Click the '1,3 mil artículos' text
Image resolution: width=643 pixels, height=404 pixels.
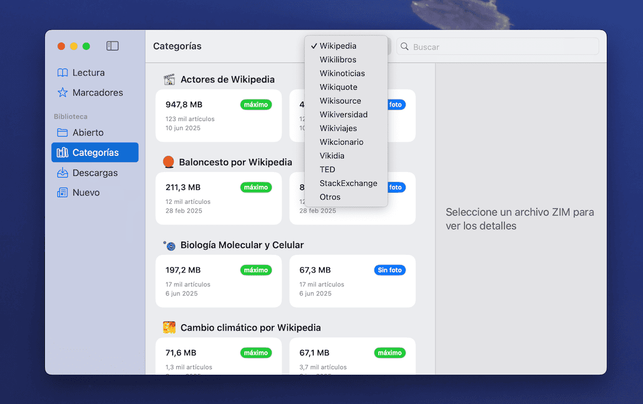[189, 367]
